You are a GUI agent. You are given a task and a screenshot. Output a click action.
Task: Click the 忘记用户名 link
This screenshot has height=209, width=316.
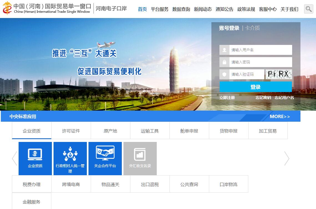pyautogui.click(x=284, y=98)
